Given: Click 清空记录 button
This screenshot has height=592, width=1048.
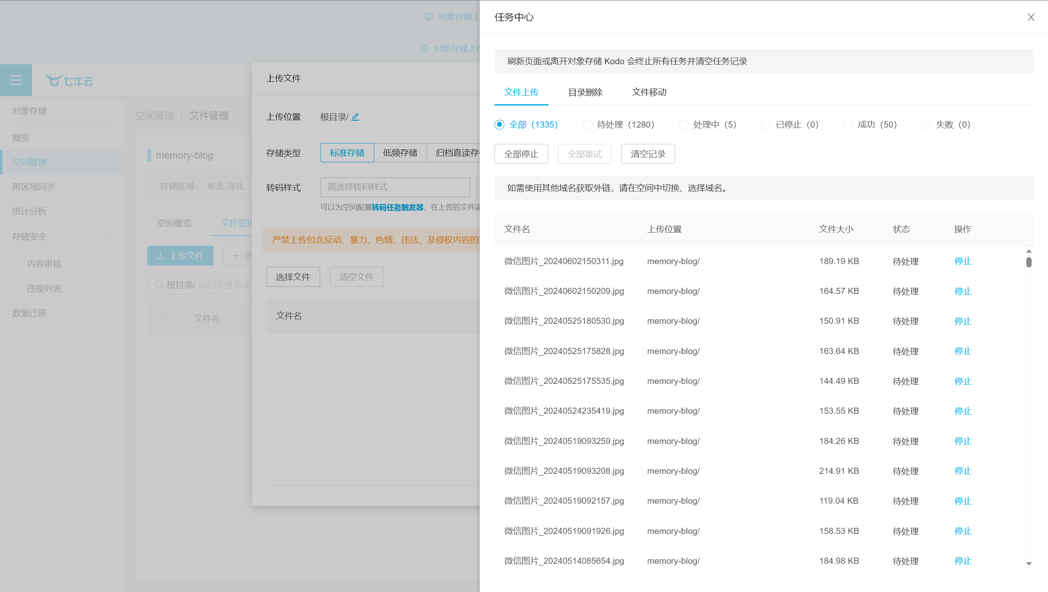Looking at the screenshot, I should tap(648, 154).
